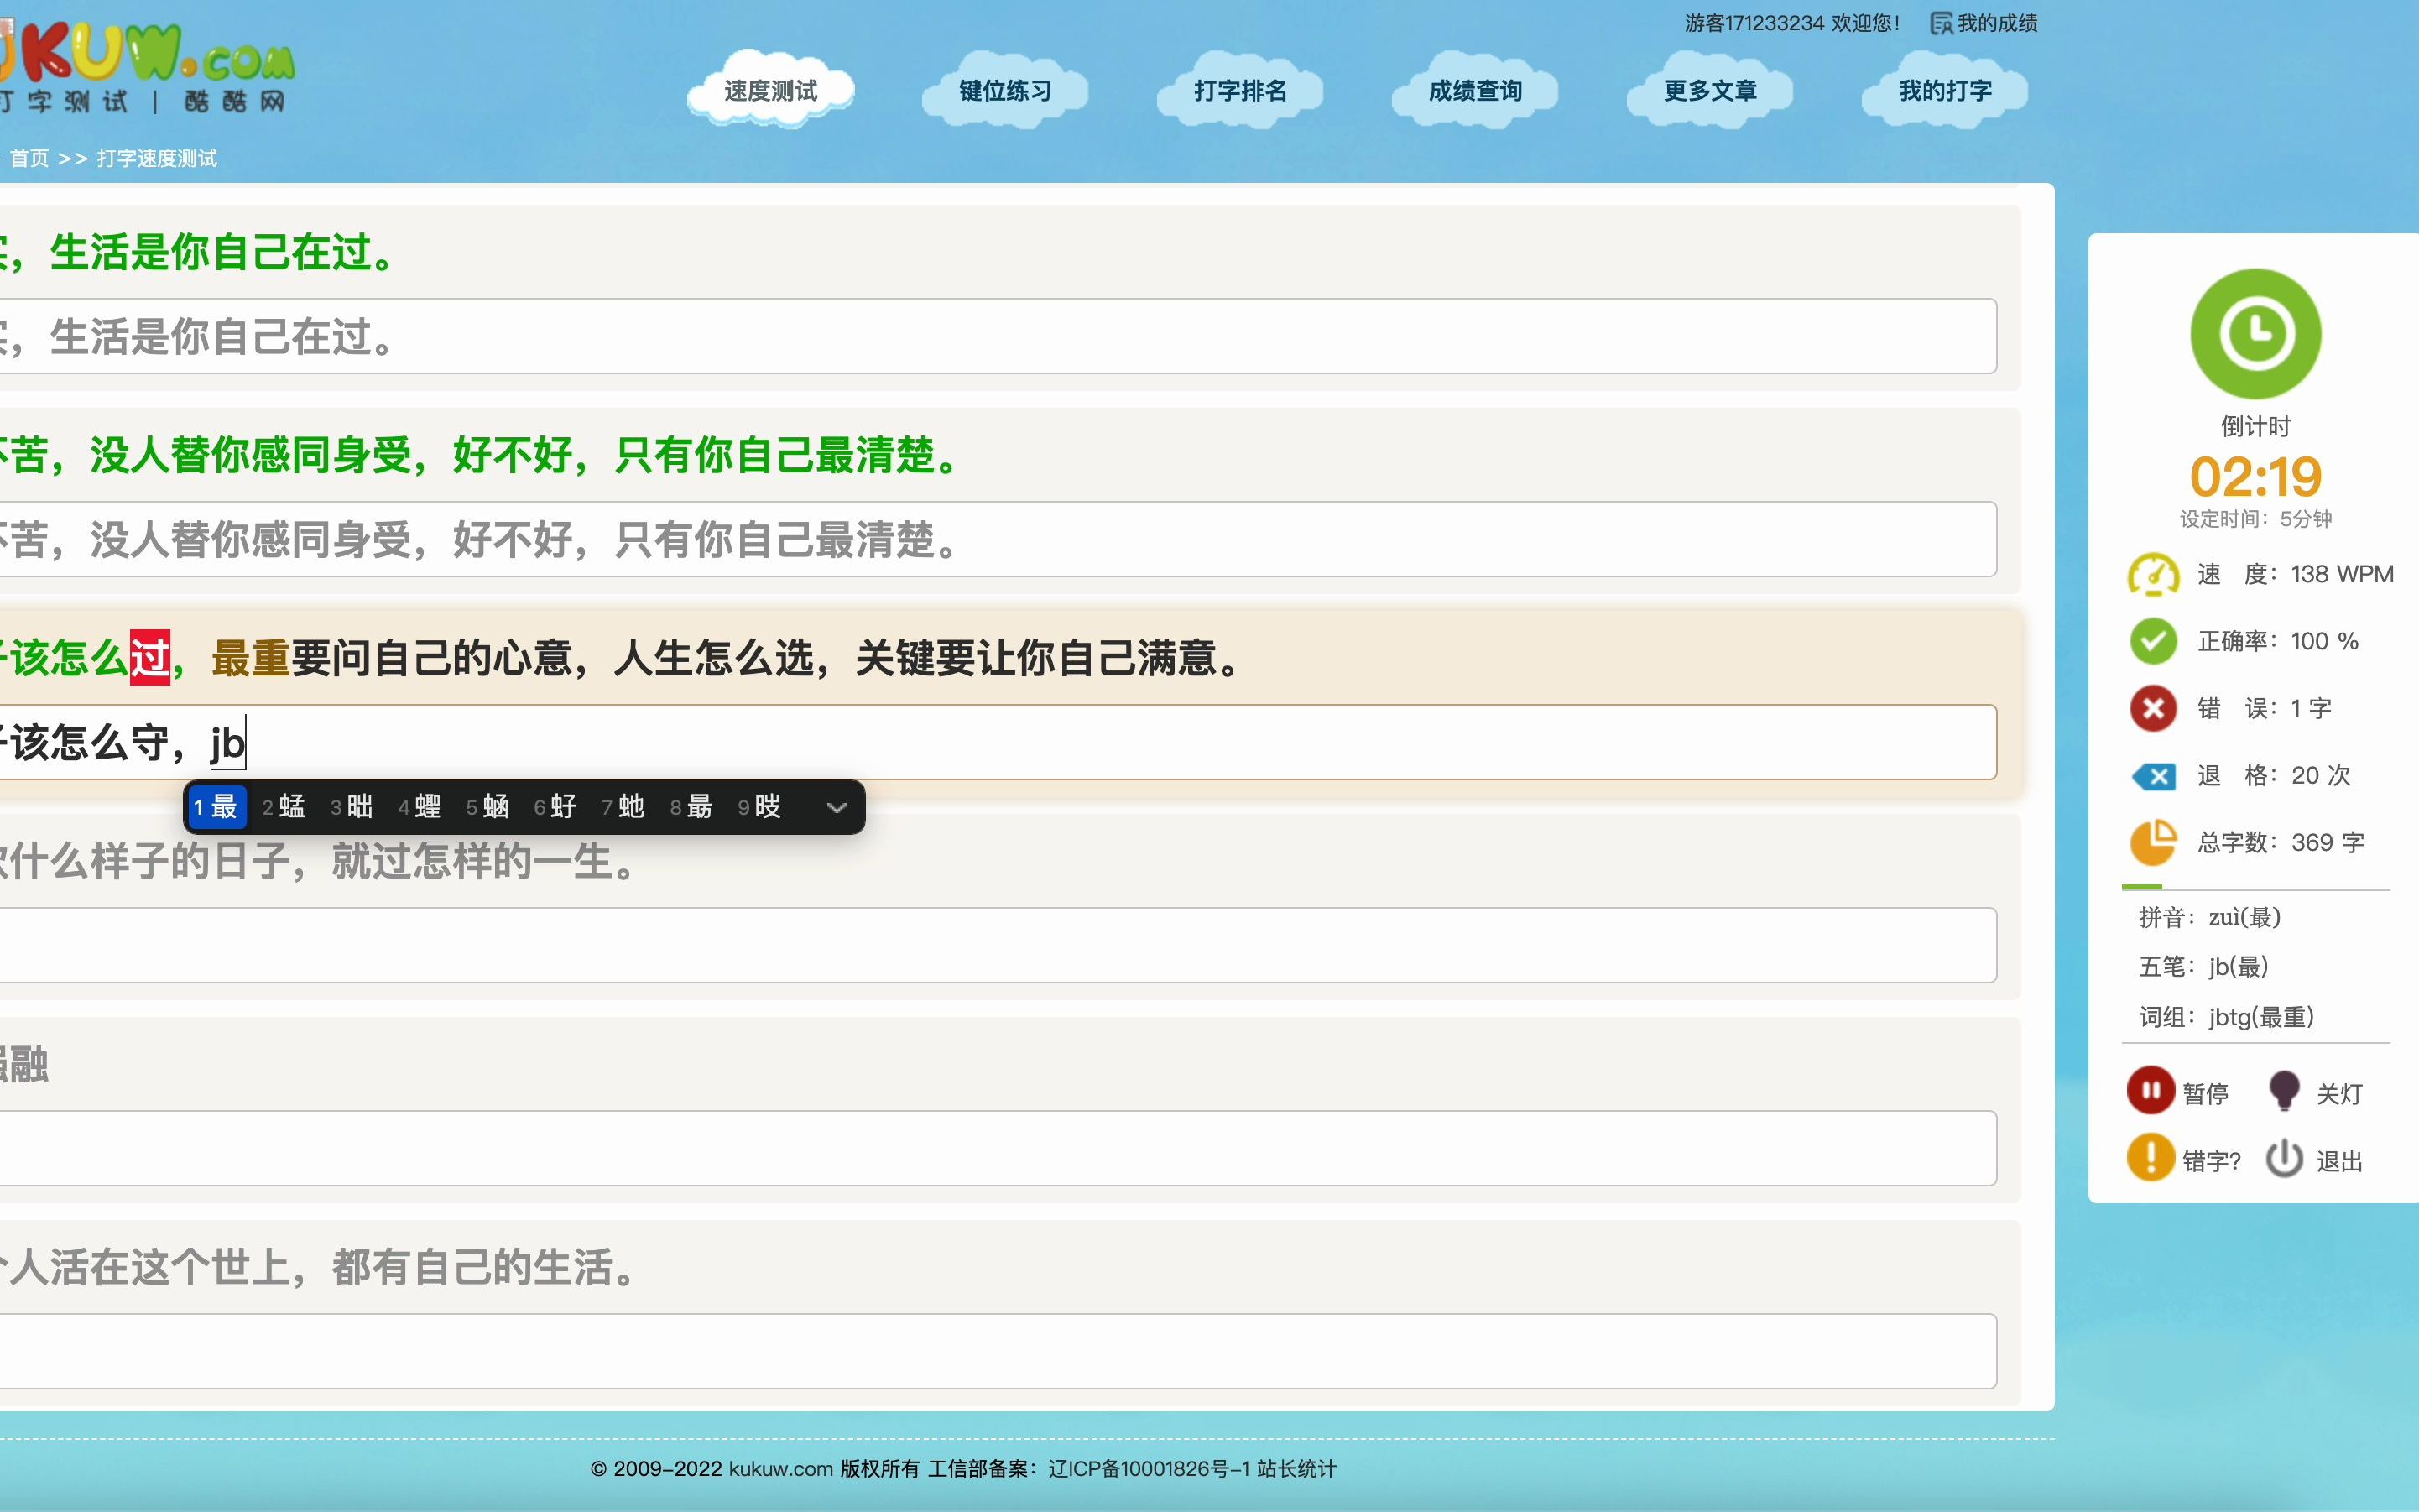Image resolution: width=2419 pixels, height=1512 pixels.
Task: Toggle the 关灯 lightbulb icon
Action: pyautogui.click(x=2285, y=1091)
